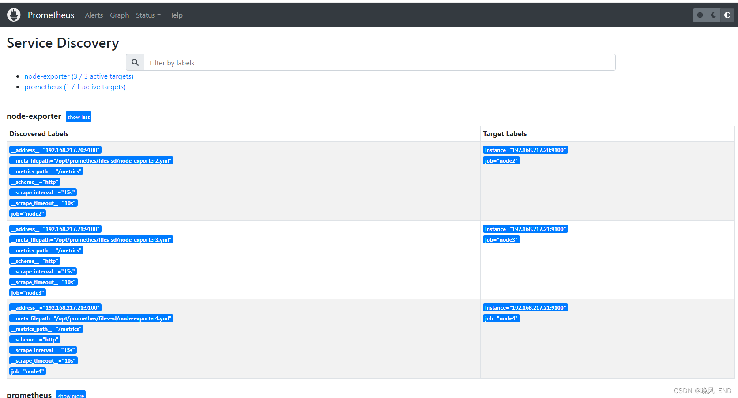
Task: Click the Prometheus flame logo icon
Action: (x=14, y=15)
